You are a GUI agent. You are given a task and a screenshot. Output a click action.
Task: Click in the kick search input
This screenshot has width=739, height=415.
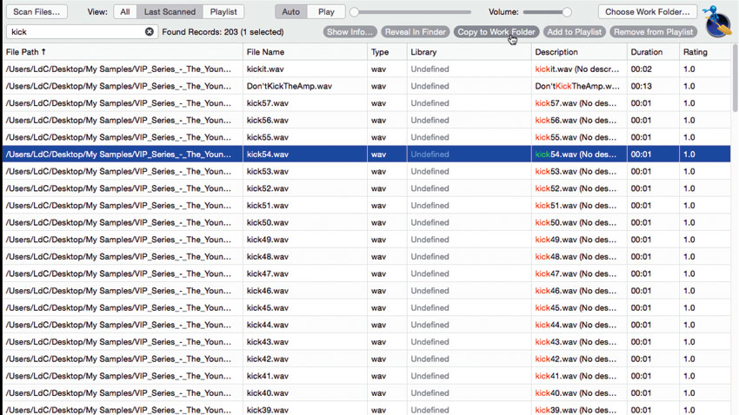[x=77, y=31]
